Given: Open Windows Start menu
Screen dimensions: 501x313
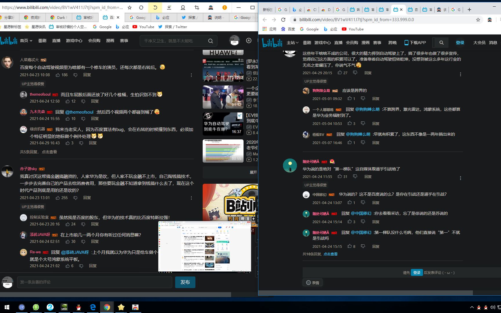Looking at the screenshot, I should click(7, 307).
